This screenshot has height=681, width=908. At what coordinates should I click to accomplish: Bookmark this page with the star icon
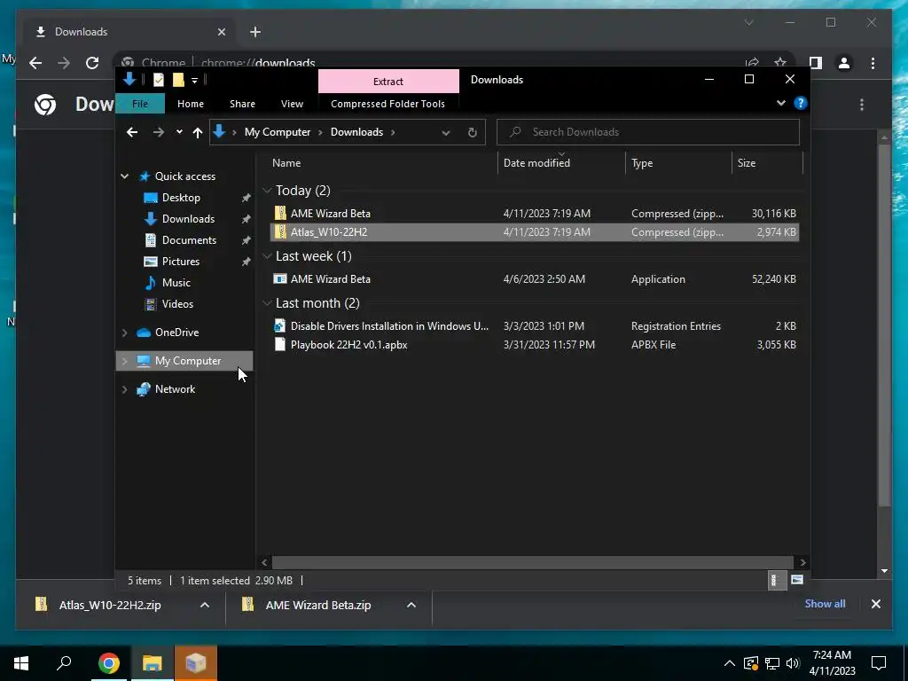tap(780, 63)
